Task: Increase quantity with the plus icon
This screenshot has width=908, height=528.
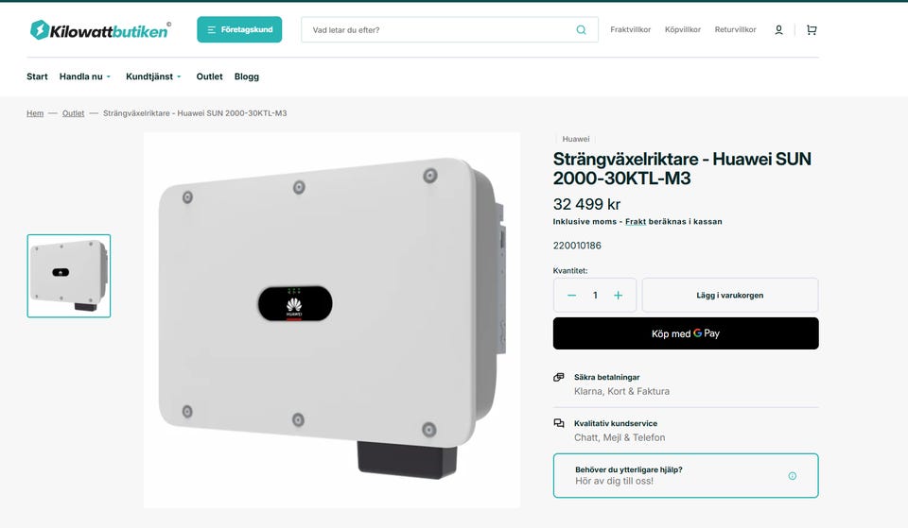Action: (x=618, y=296)
